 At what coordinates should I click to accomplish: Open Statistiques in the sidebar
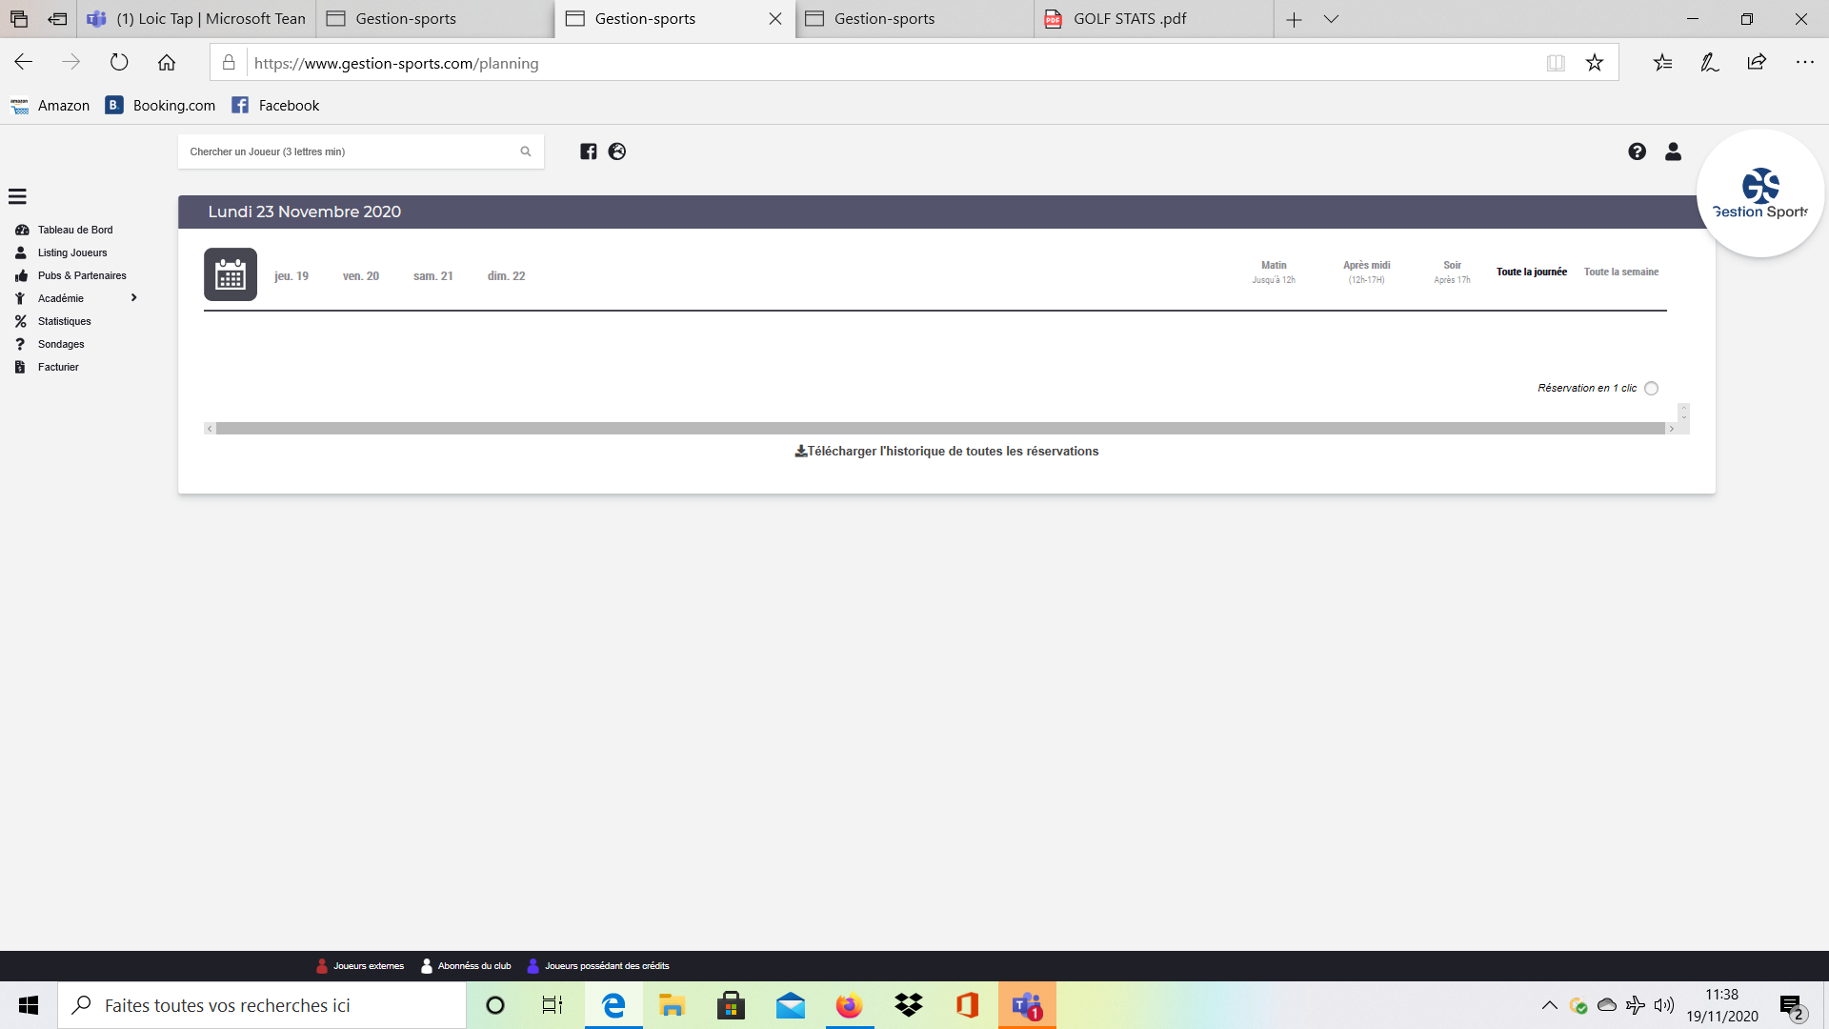64,321
